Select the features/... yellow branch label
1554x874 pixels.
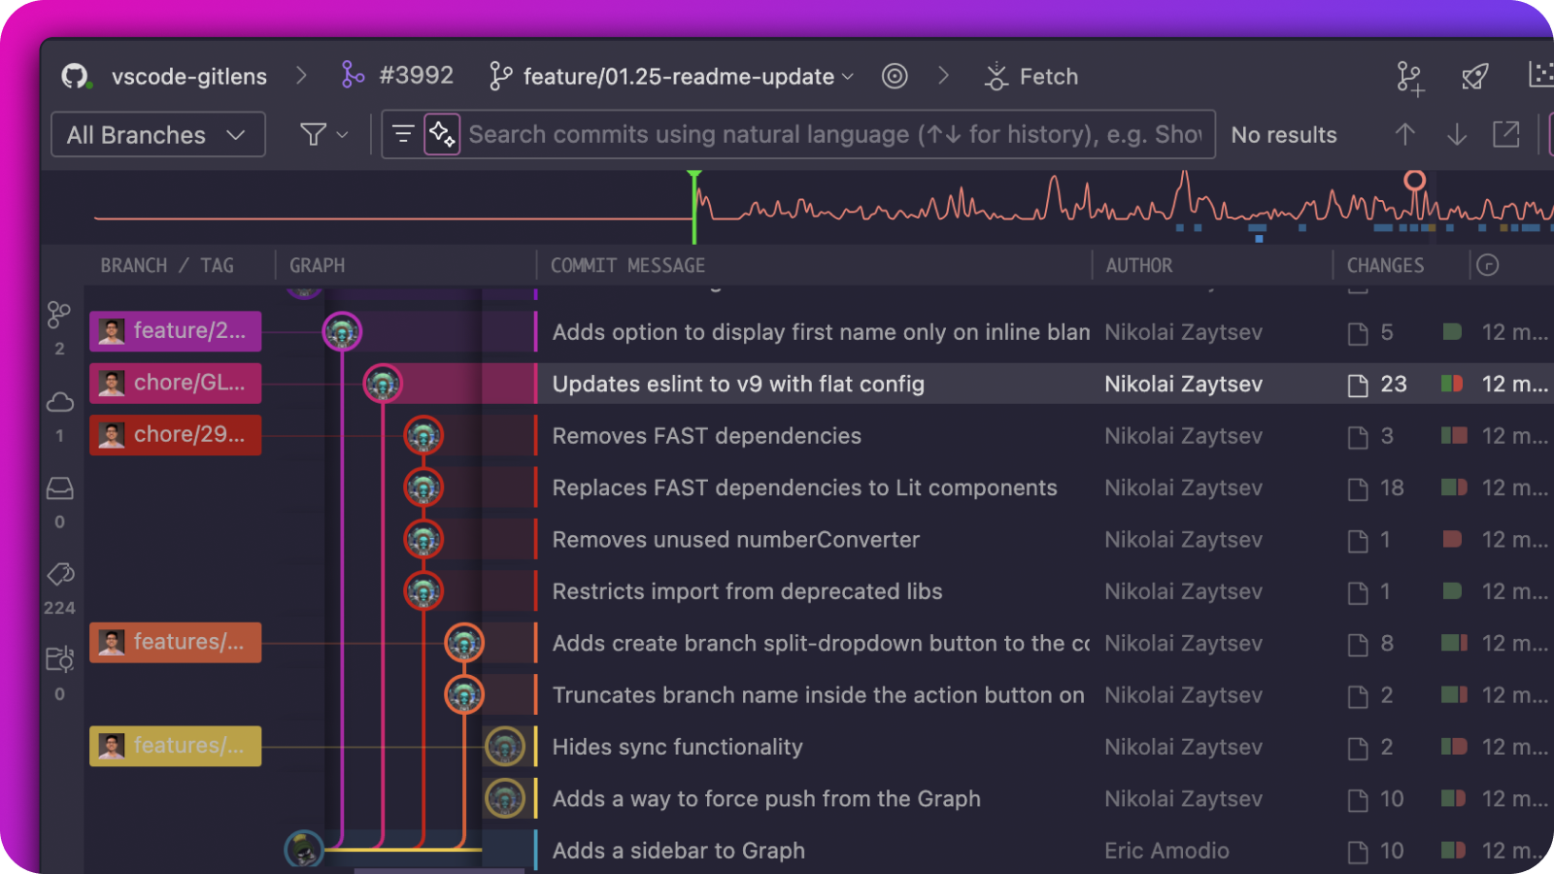[175, 746]
